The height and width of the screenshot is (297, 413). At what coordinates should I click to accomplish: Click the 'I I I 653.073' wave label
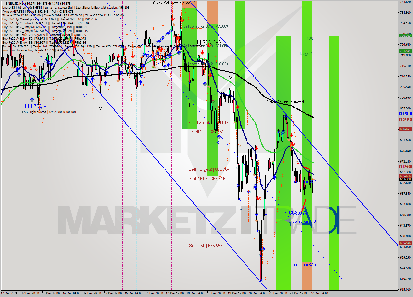coord(294,213)
